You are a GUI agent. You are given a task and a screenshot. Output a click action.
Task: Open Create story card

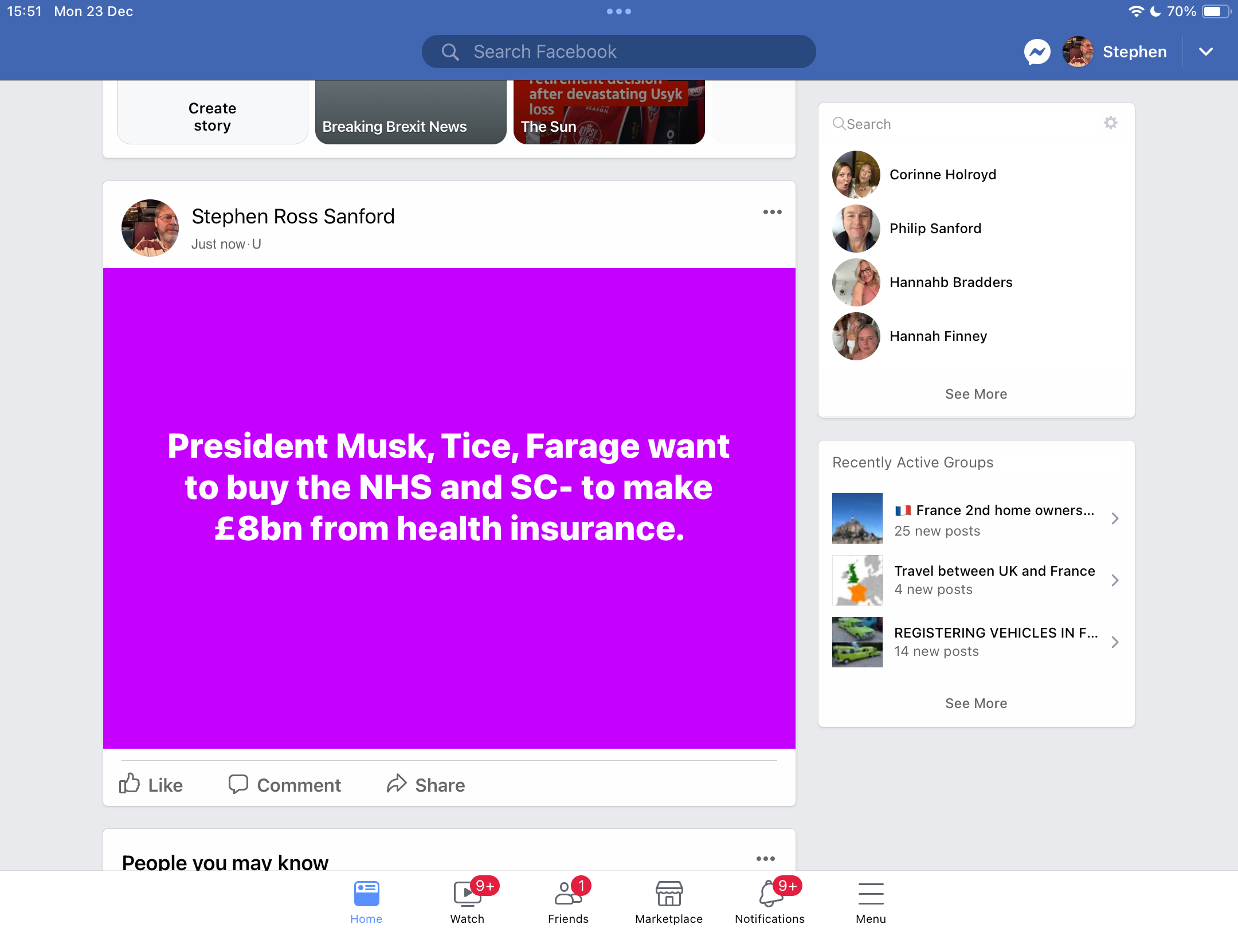point(212,113)
